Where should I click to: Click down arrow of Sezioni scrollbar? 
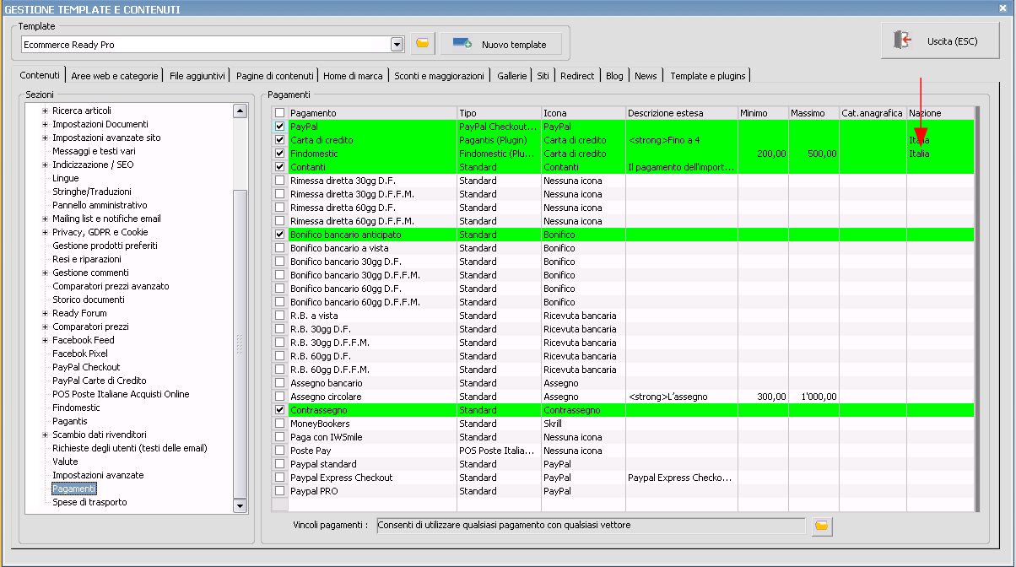click(x=240, y=505)
